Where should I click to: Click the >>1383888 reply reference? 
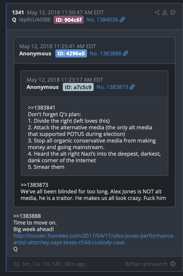[x=27, y=216]
